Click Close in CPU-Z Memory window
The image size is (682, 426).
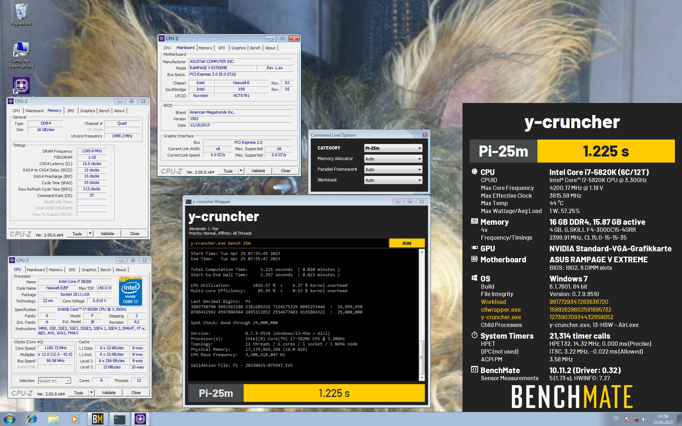(x=135, y=234)
